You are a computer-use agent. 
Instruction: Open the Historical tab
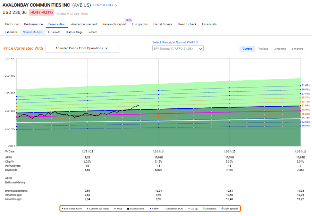[12, 24]
